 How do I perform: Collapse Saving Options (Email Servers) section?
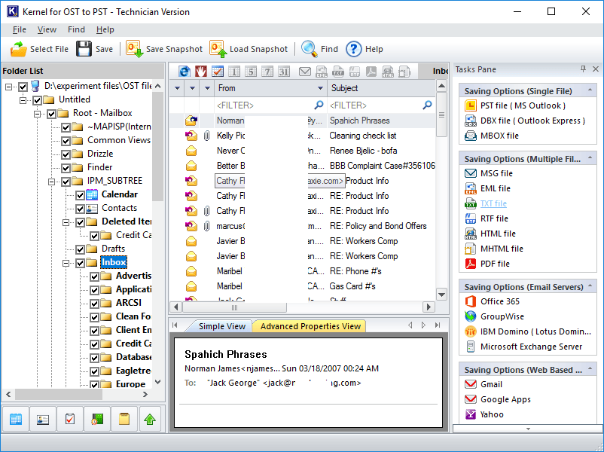pos(590,286)
